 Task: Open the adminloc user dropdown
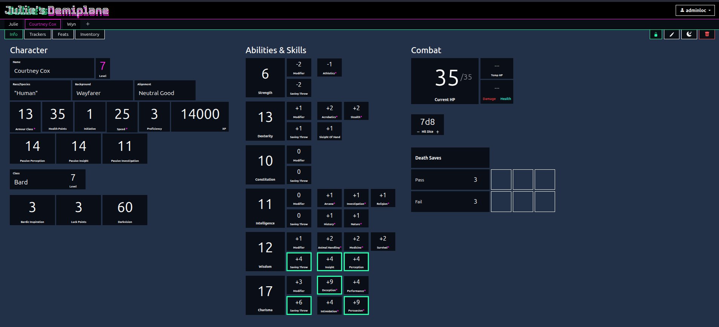[695, 10]
